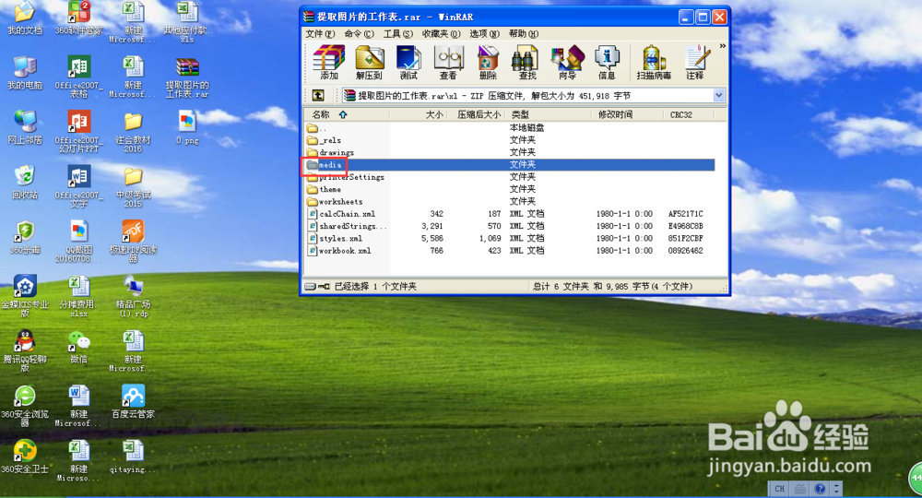Select 360杀毒 desktop shortcut

pos(25,238)
